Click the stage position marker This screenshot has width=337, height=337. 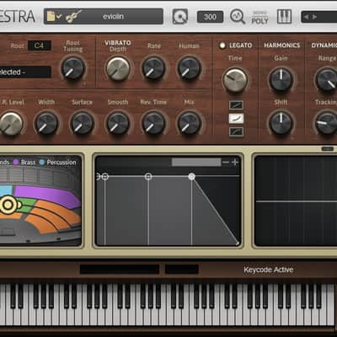[x=8, y=205]
